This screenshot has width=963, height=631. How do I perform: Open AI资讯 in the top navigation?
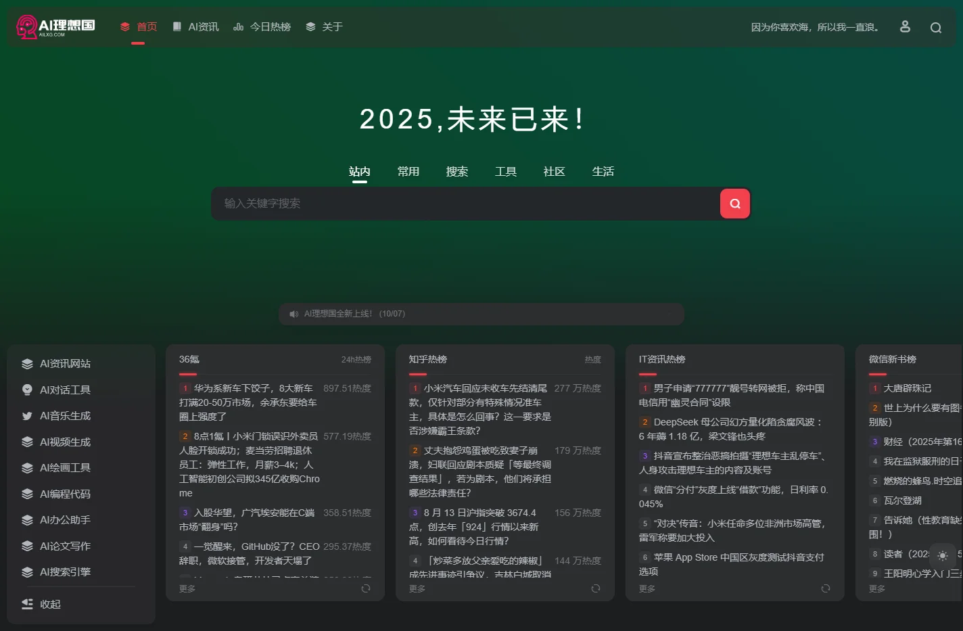point(195,27)
